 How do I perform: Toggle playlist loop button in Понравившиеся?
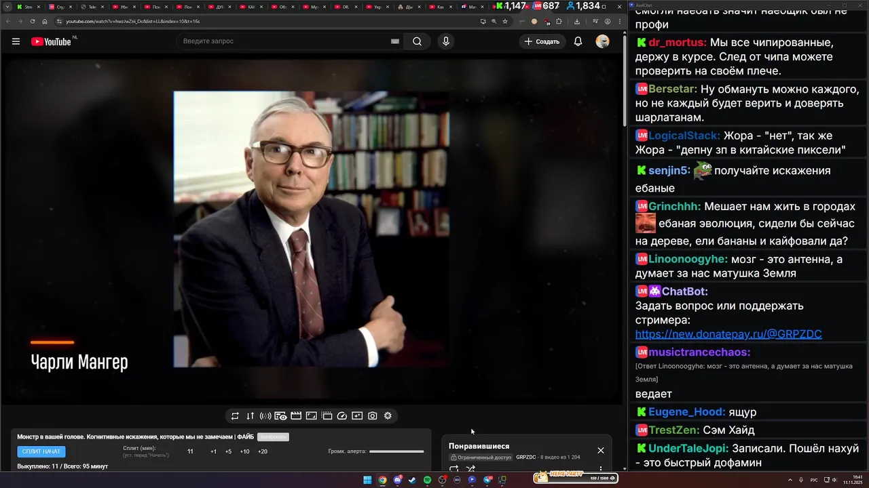pos(454,469)
